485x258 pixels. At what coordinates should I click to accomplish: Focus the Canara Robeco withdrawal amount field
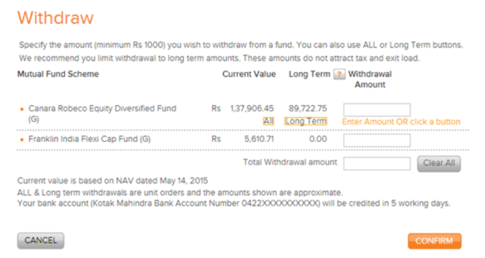pos(376,110)
